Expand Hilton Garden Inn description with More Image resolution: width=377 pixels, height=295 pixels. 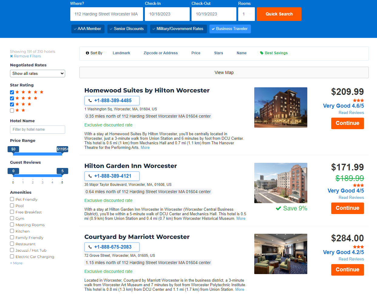tap(241, 219)
